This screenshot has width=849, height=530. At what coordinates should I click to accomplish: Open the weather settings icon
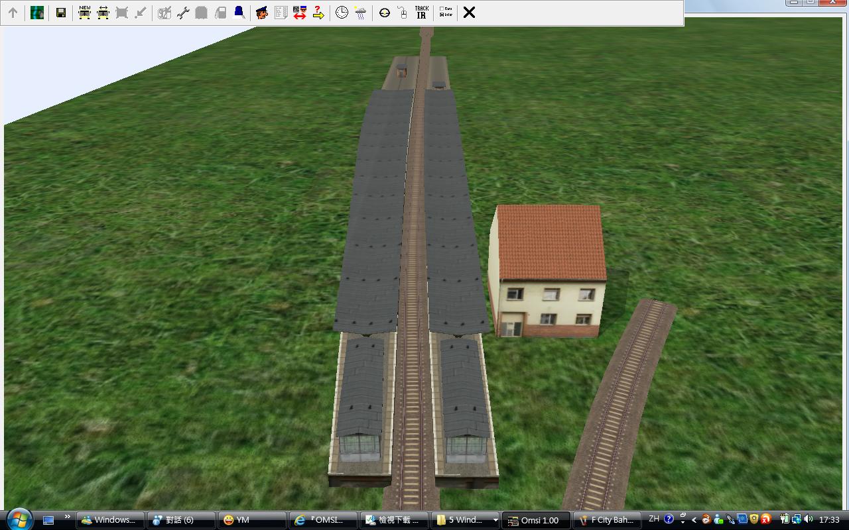pyautogui.click(x=360, y=13)
